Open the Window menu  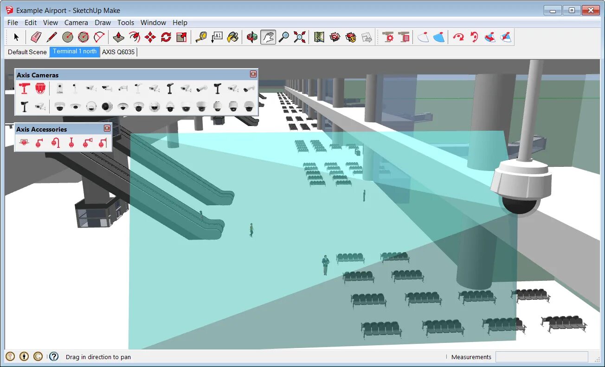[x=153, y=22]
